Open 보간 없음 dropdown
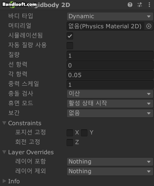The image size is (154, 186). [x=110, y=113]
